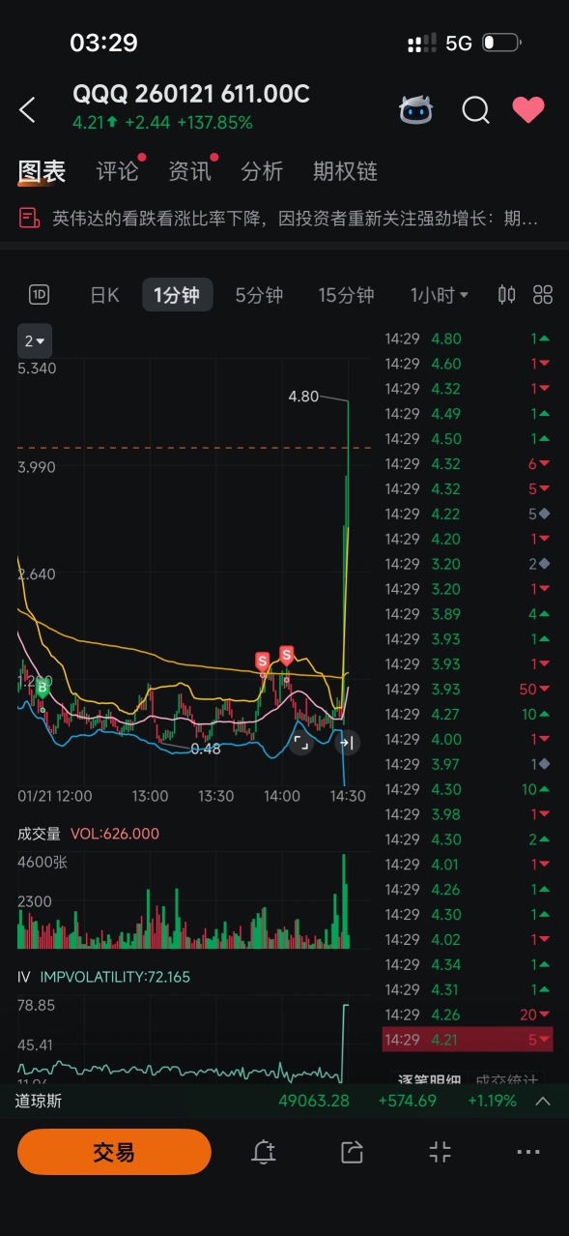Screen dimensions: 569x1236
Task: Tap the red news document icon
Action: [x=29, y=219]
